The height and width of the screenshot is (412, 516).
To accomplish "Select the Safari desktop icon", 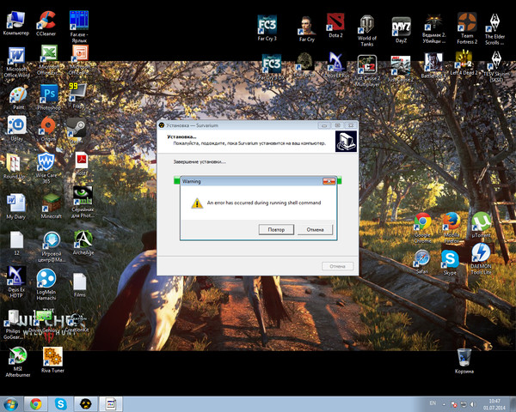I will tap(422, 262).
